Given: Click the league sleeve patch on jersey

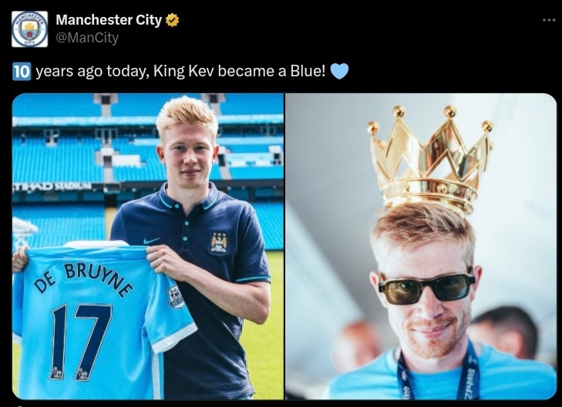Looking at the screenshot, I should [x=175, y=296].
